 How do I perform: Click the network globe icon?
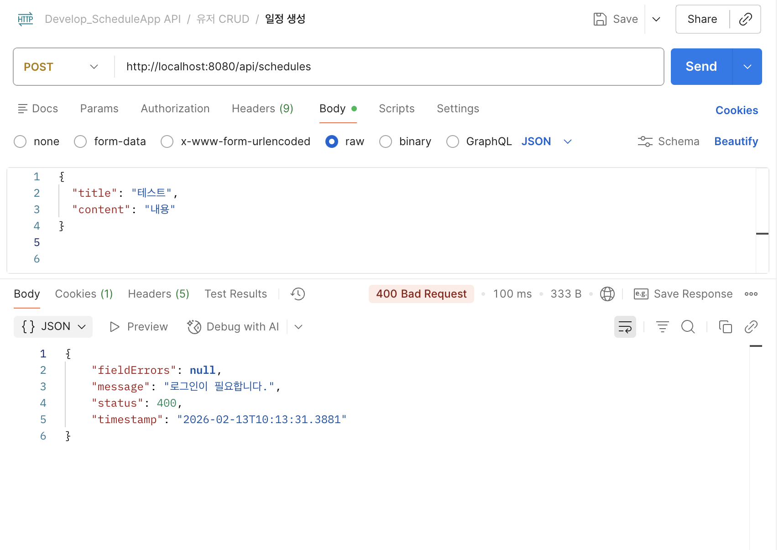point(607,294)
